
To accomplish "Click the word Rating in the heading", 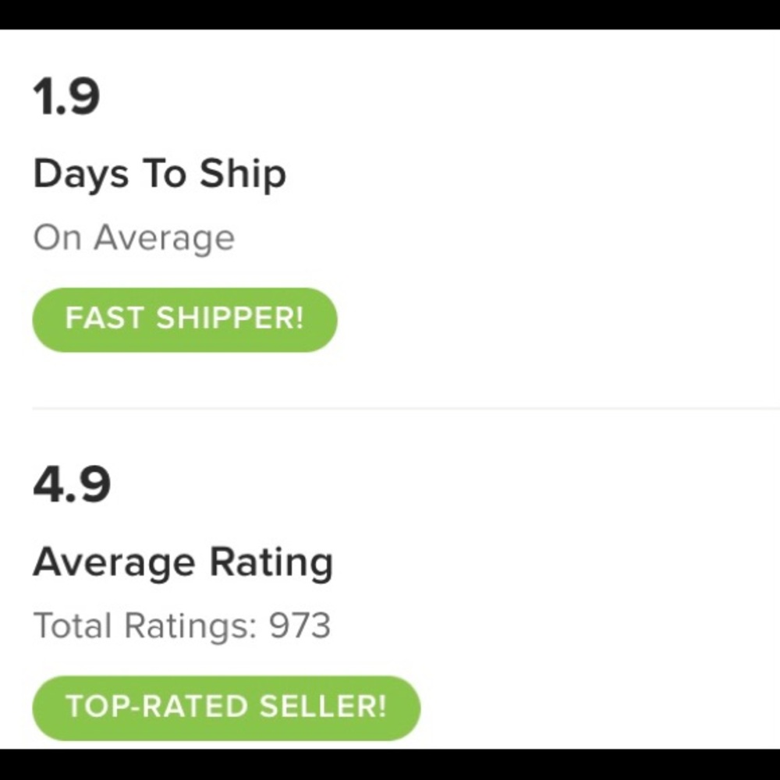I will tap(271, 562).
